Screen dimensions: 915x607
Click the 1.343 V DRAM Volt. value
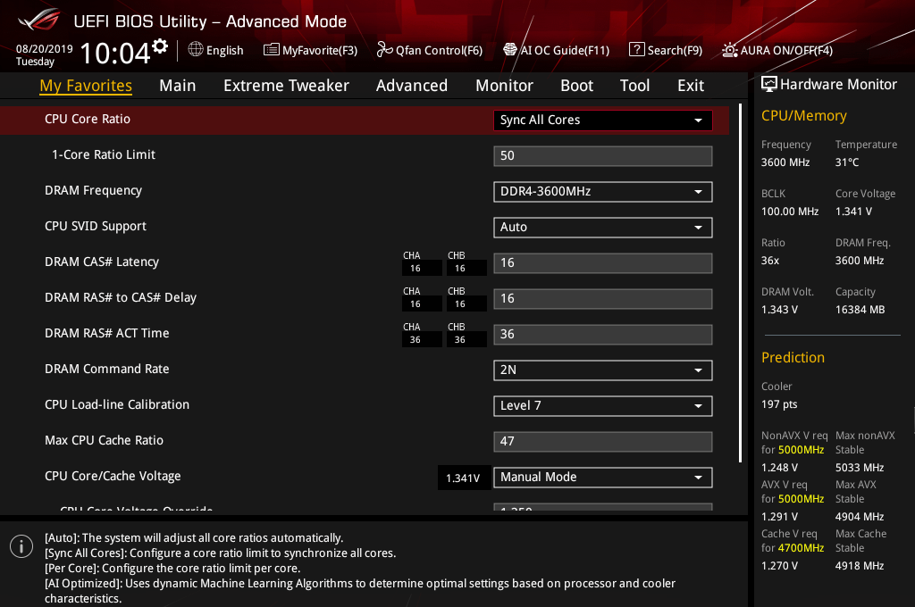779,310
